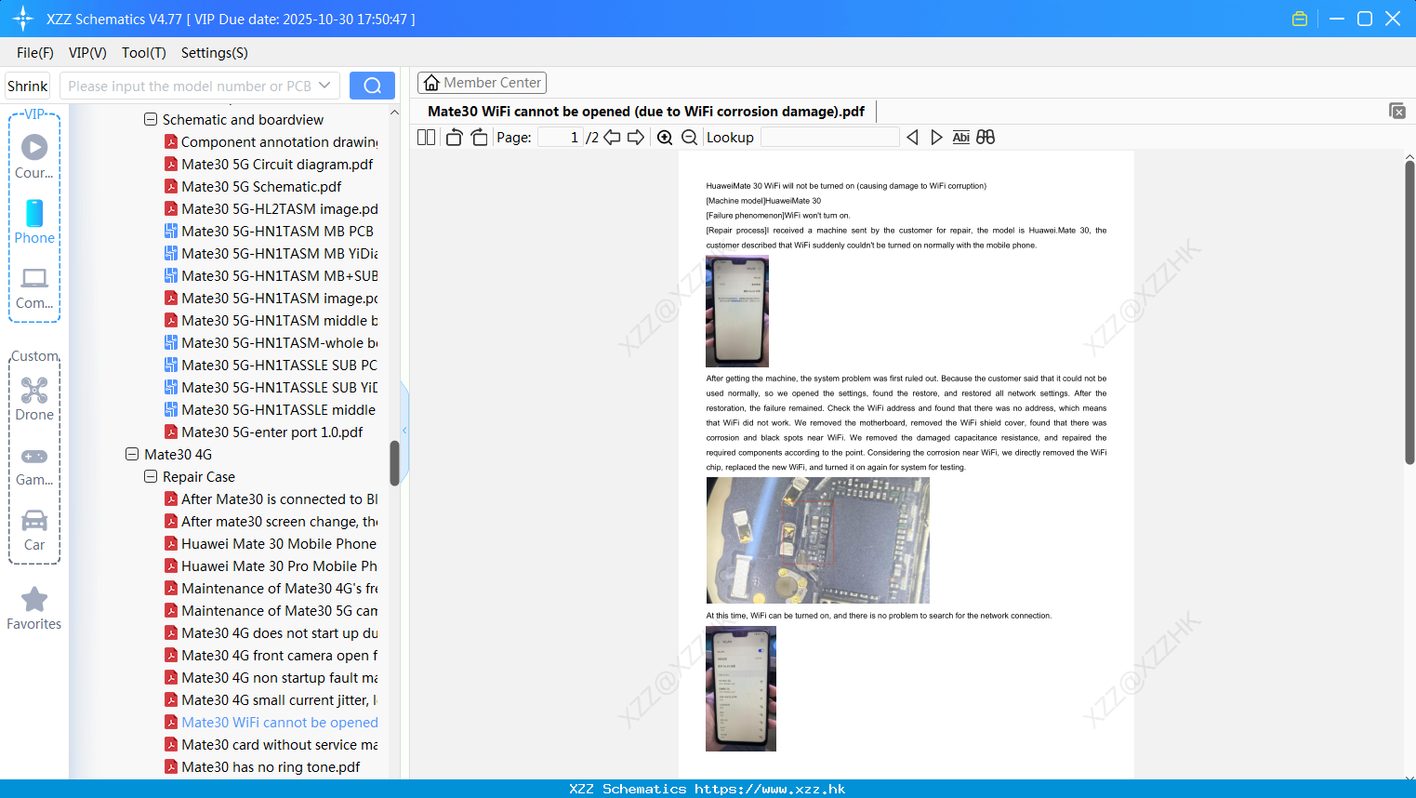
Task: Collapse the Schematic and boardview folder
Action: pyautogui.click(x=151, y=120)
